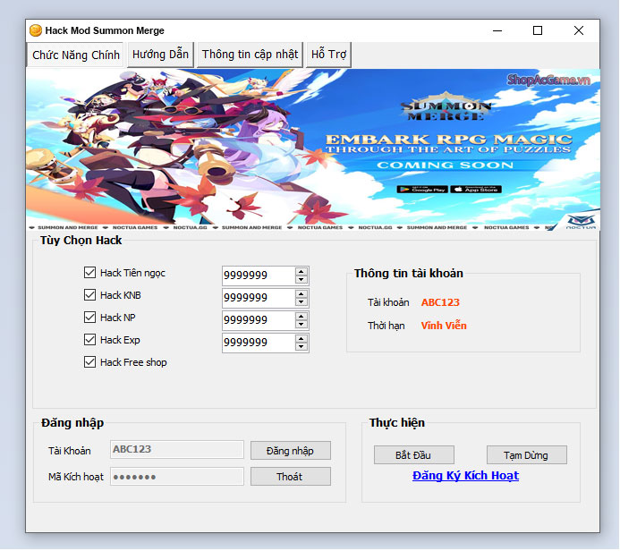Image resolution: width=620 pixels, height=551 pixels.
Task: Decrease the Hack Tiên ngọc value with down arrow
Action: coord(302,279)
